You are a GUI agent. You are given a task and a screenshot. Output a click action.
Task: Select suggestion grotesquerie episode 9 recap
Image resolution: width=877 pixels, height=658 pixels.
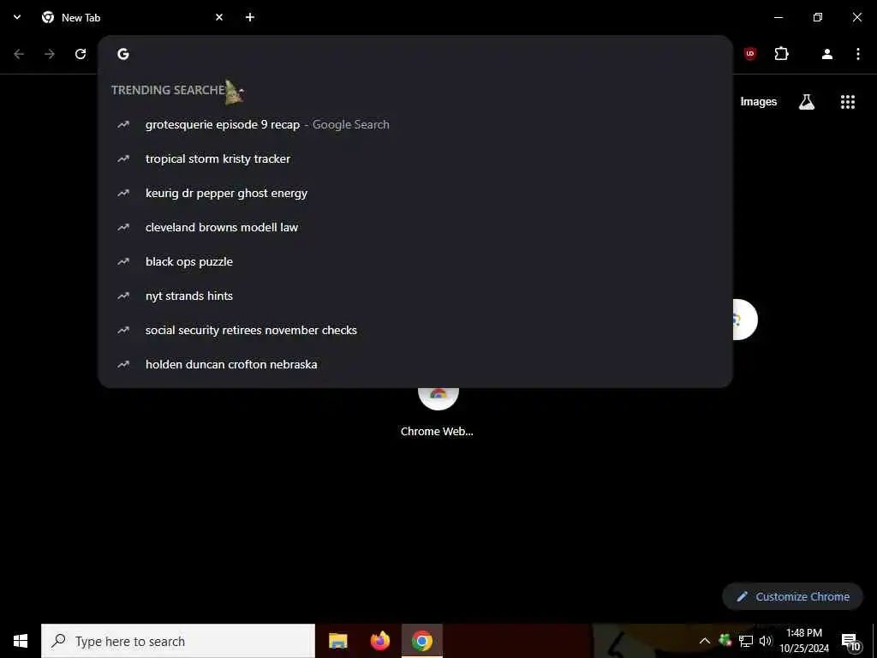coord(415,125)
